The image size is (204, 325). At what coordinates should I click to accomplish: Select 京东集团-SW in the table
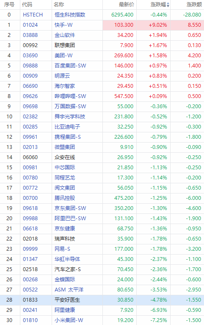pos(70,208)
